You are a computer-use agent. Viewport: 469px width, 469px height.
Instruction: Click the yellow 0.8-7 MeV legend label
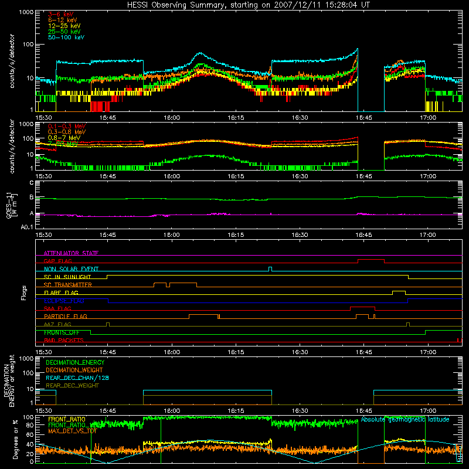[x=64, y=138]
